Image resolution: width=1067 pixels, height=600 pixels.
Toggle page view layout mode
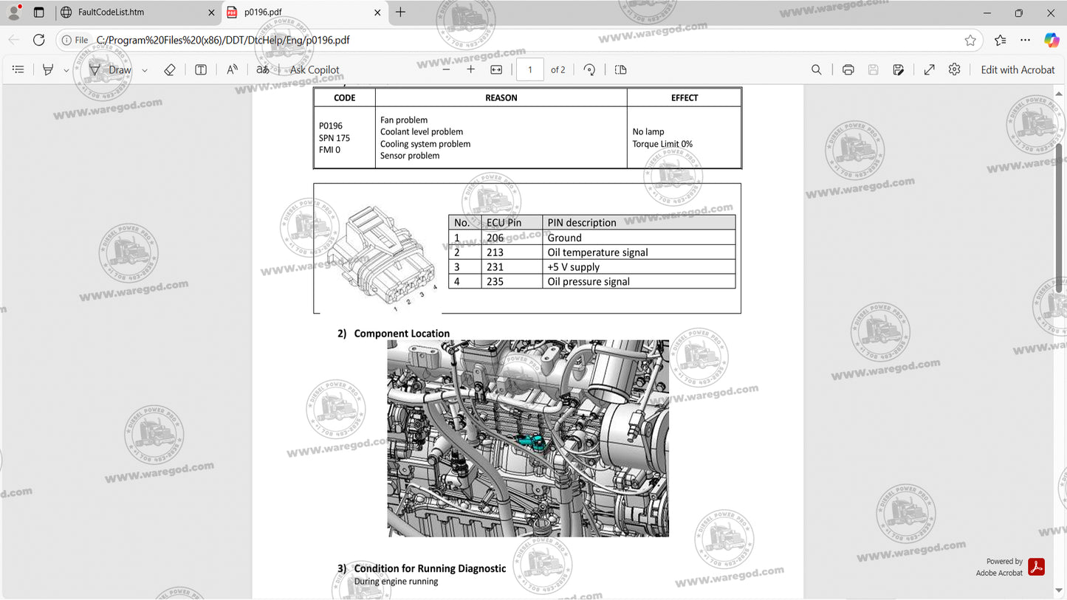click(x=620, y=69)
